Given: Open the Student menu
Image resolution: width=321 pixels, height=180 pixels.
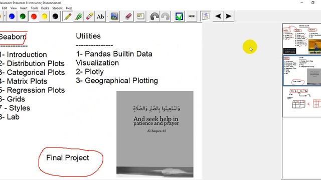Looking at the screenshot, I should click(57, 8).
